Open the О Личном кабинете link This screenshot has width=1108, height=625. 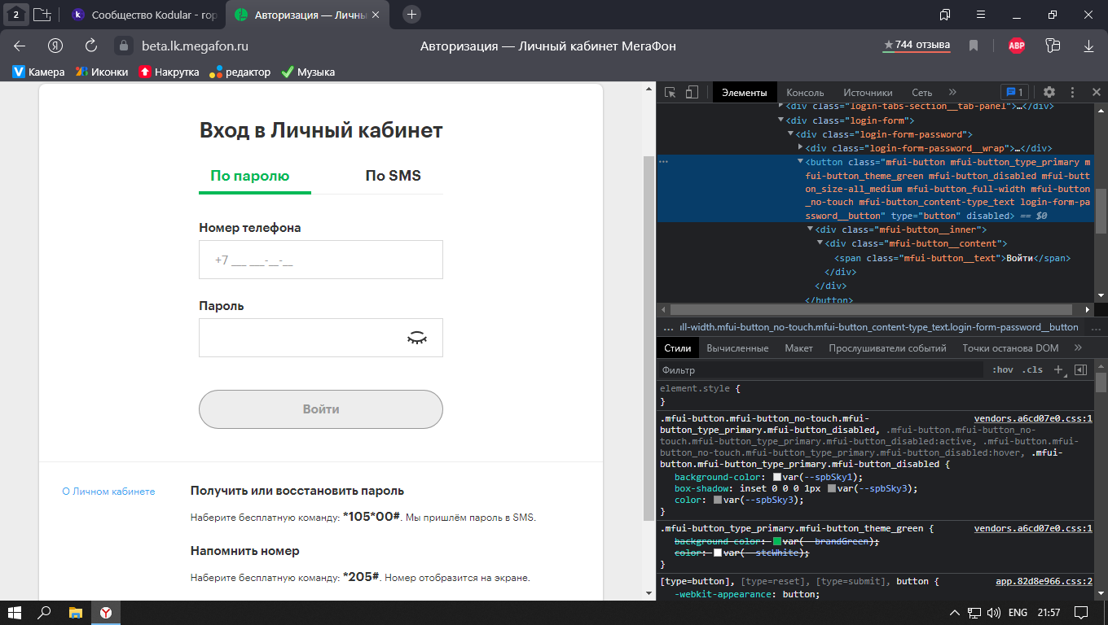tap(108, 492)
